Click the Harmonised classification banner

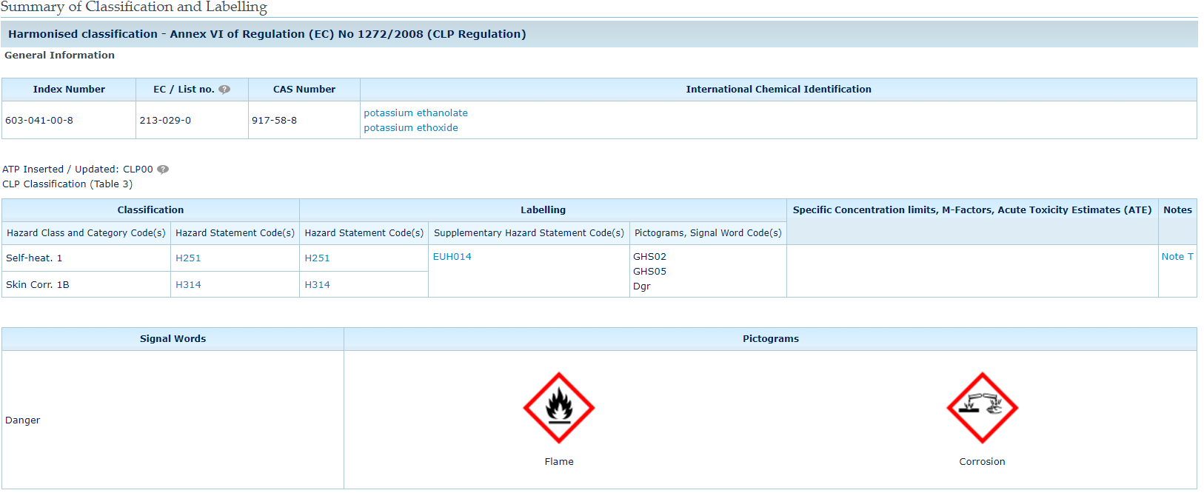[x=599, y=34]
